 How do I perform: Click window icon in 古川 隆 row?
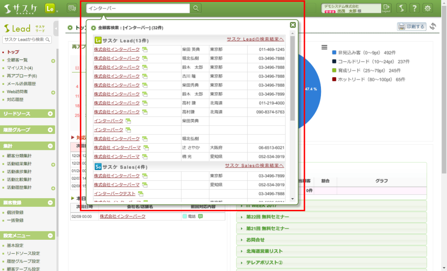click(x=145, y=76)
